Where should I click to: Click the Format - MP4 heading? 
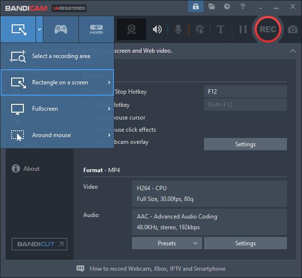pyautogui.click(x=101, y=170)
